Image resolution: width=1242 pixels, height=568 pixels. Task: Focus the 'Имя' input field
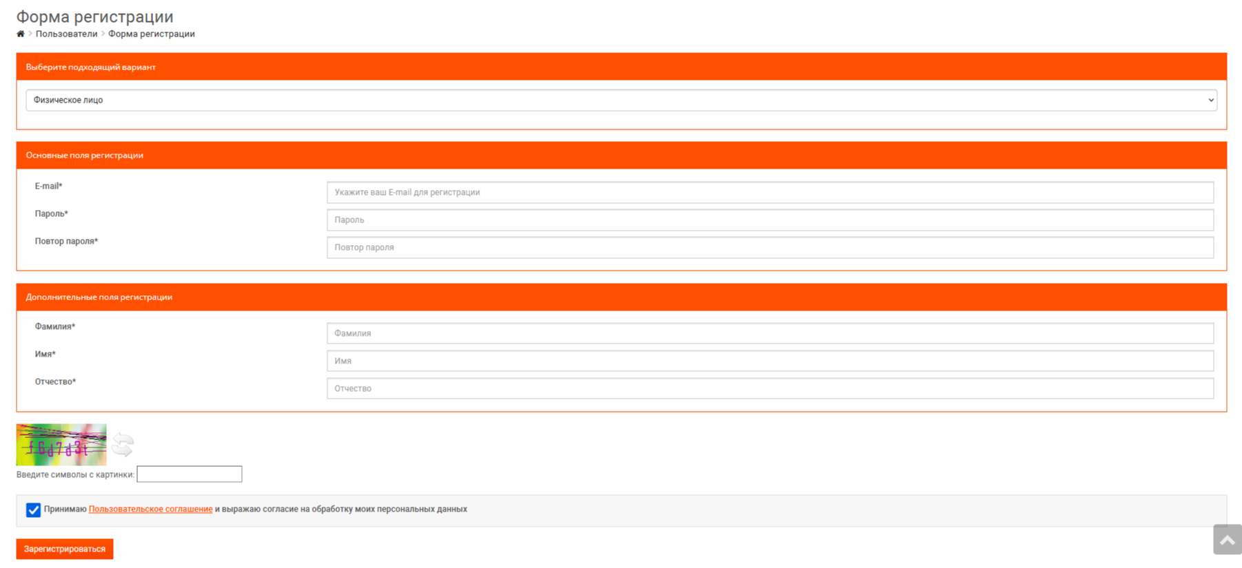pyautogui.click(x=770, y=361)
